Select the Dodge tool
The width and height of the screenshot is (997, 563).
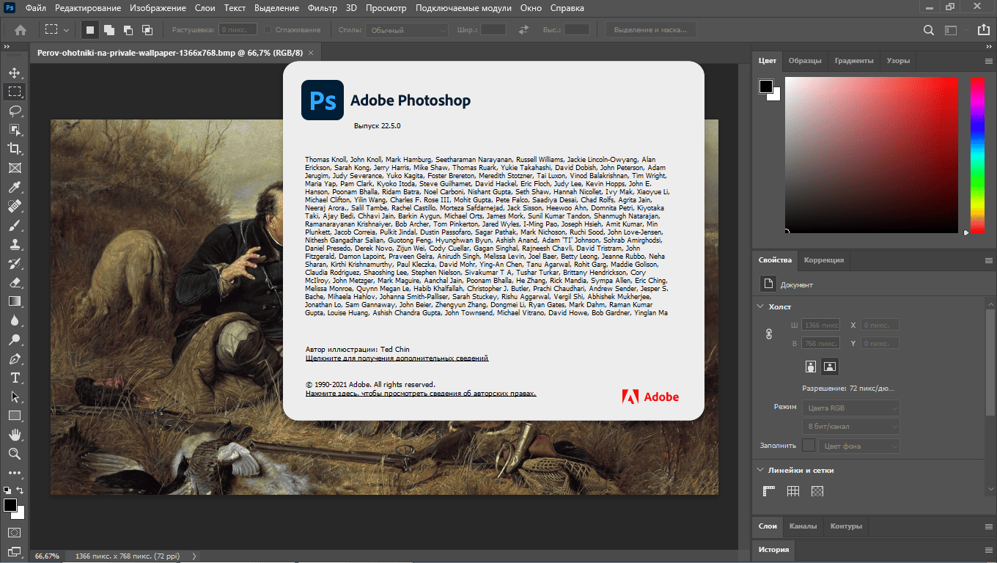click(14, 339)
